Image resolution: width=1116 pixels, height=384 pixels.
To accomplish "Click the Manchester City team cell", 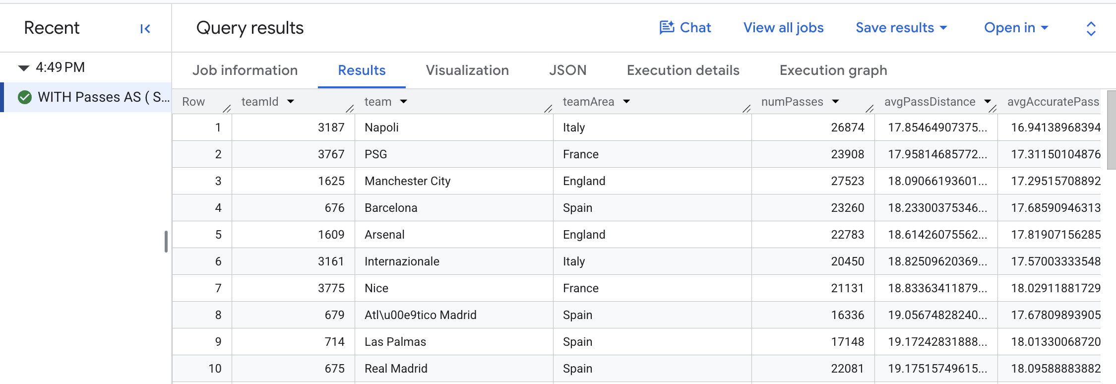I will pos(454,181).
